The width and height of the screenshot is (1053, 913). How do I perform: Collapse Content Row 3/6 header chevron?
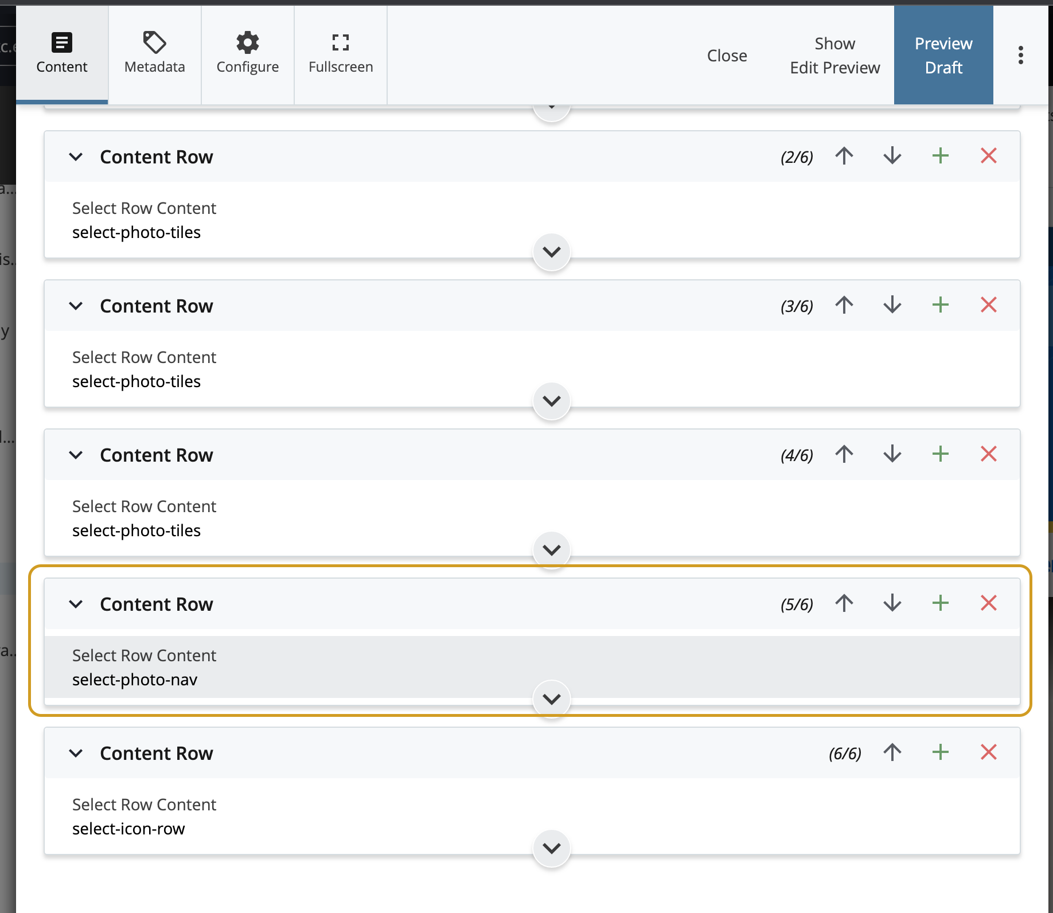click(76, 306)
